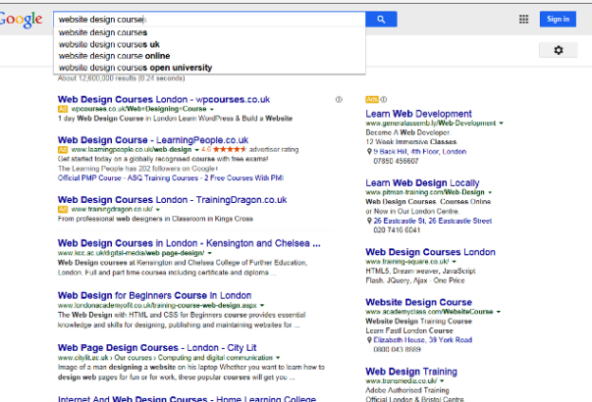
Task: Click the text 'advertiser rating'
Action: [x=274, y=149]
